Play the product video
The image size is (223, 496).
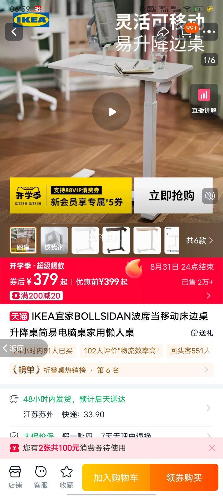(x=111, y=112)
